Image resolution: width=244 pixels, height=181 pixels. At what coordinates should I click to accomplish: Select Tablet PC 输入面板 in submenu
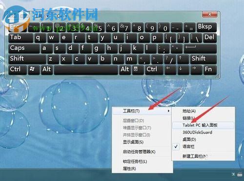coord(203,125)
